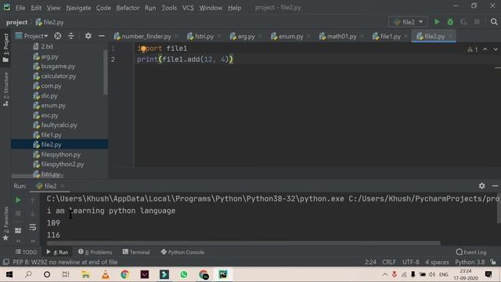Open Project panel settings gear

coord(88,36)
